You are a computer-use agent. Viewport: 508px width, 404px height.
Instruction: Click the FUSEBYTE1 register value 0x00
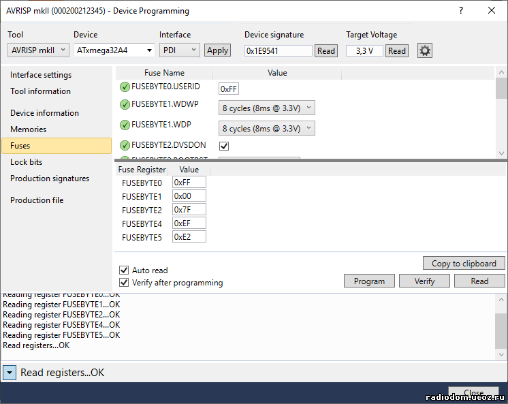click(189, 196)
